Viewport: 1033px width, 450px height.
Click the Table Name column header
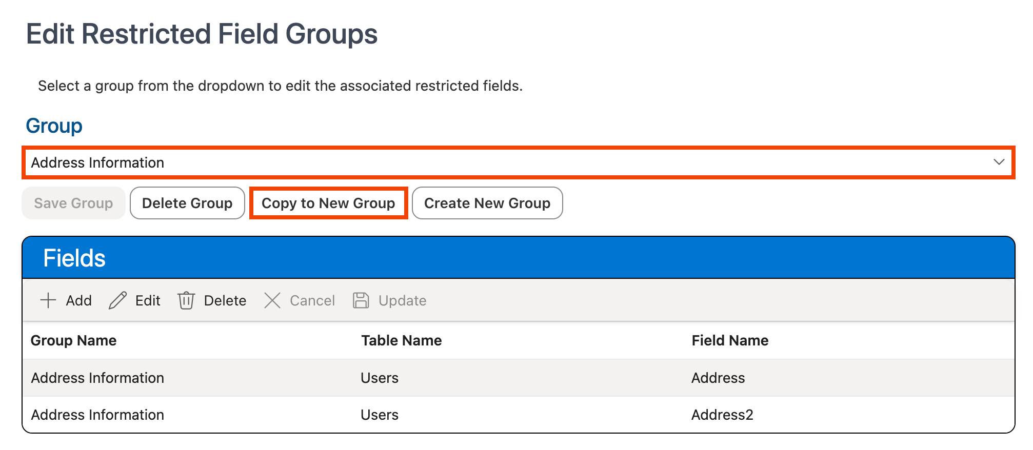pyautogui.click(x=401, y=340)
